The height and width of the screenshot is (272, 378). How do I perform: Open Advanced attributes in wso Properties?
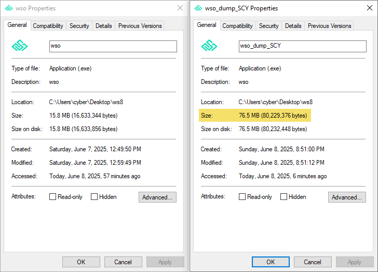tap(157, 197)
